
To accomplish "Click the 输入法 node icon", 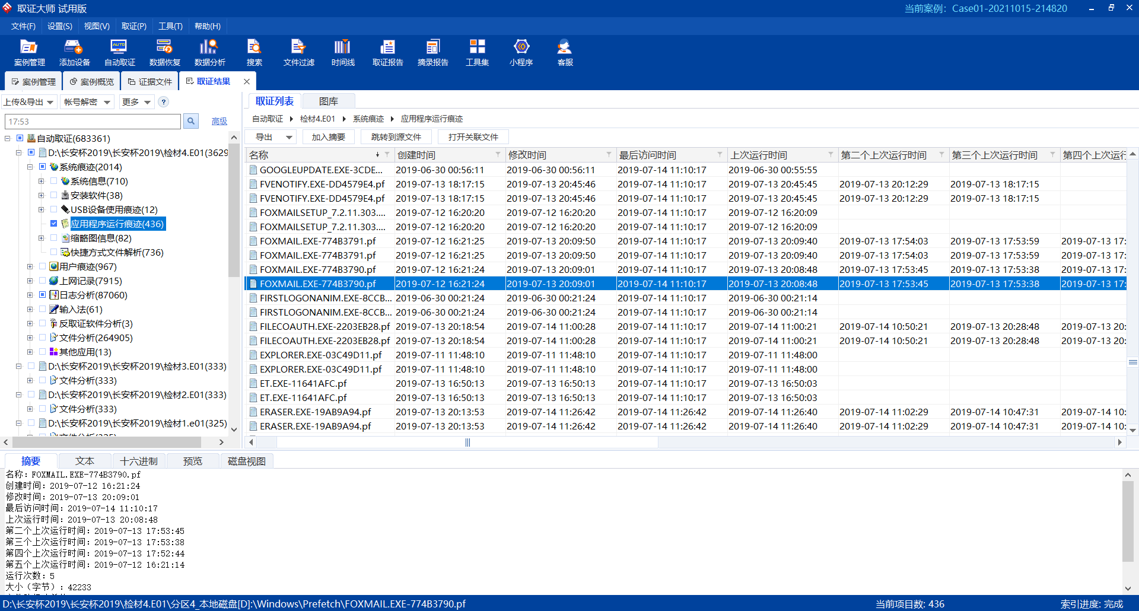I will 54,309.
